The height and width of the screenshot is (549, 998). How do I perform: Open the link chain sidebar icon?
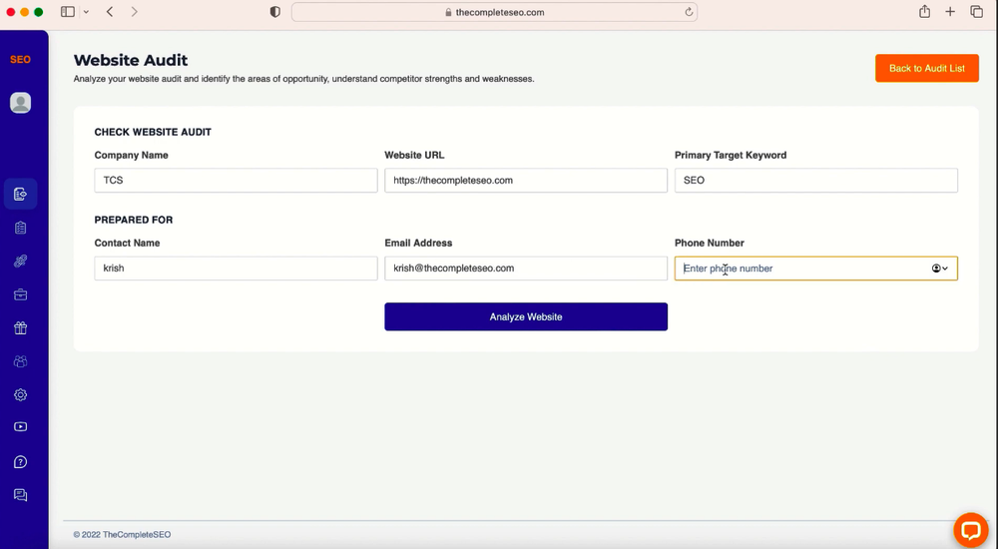[x=20, y=262]
